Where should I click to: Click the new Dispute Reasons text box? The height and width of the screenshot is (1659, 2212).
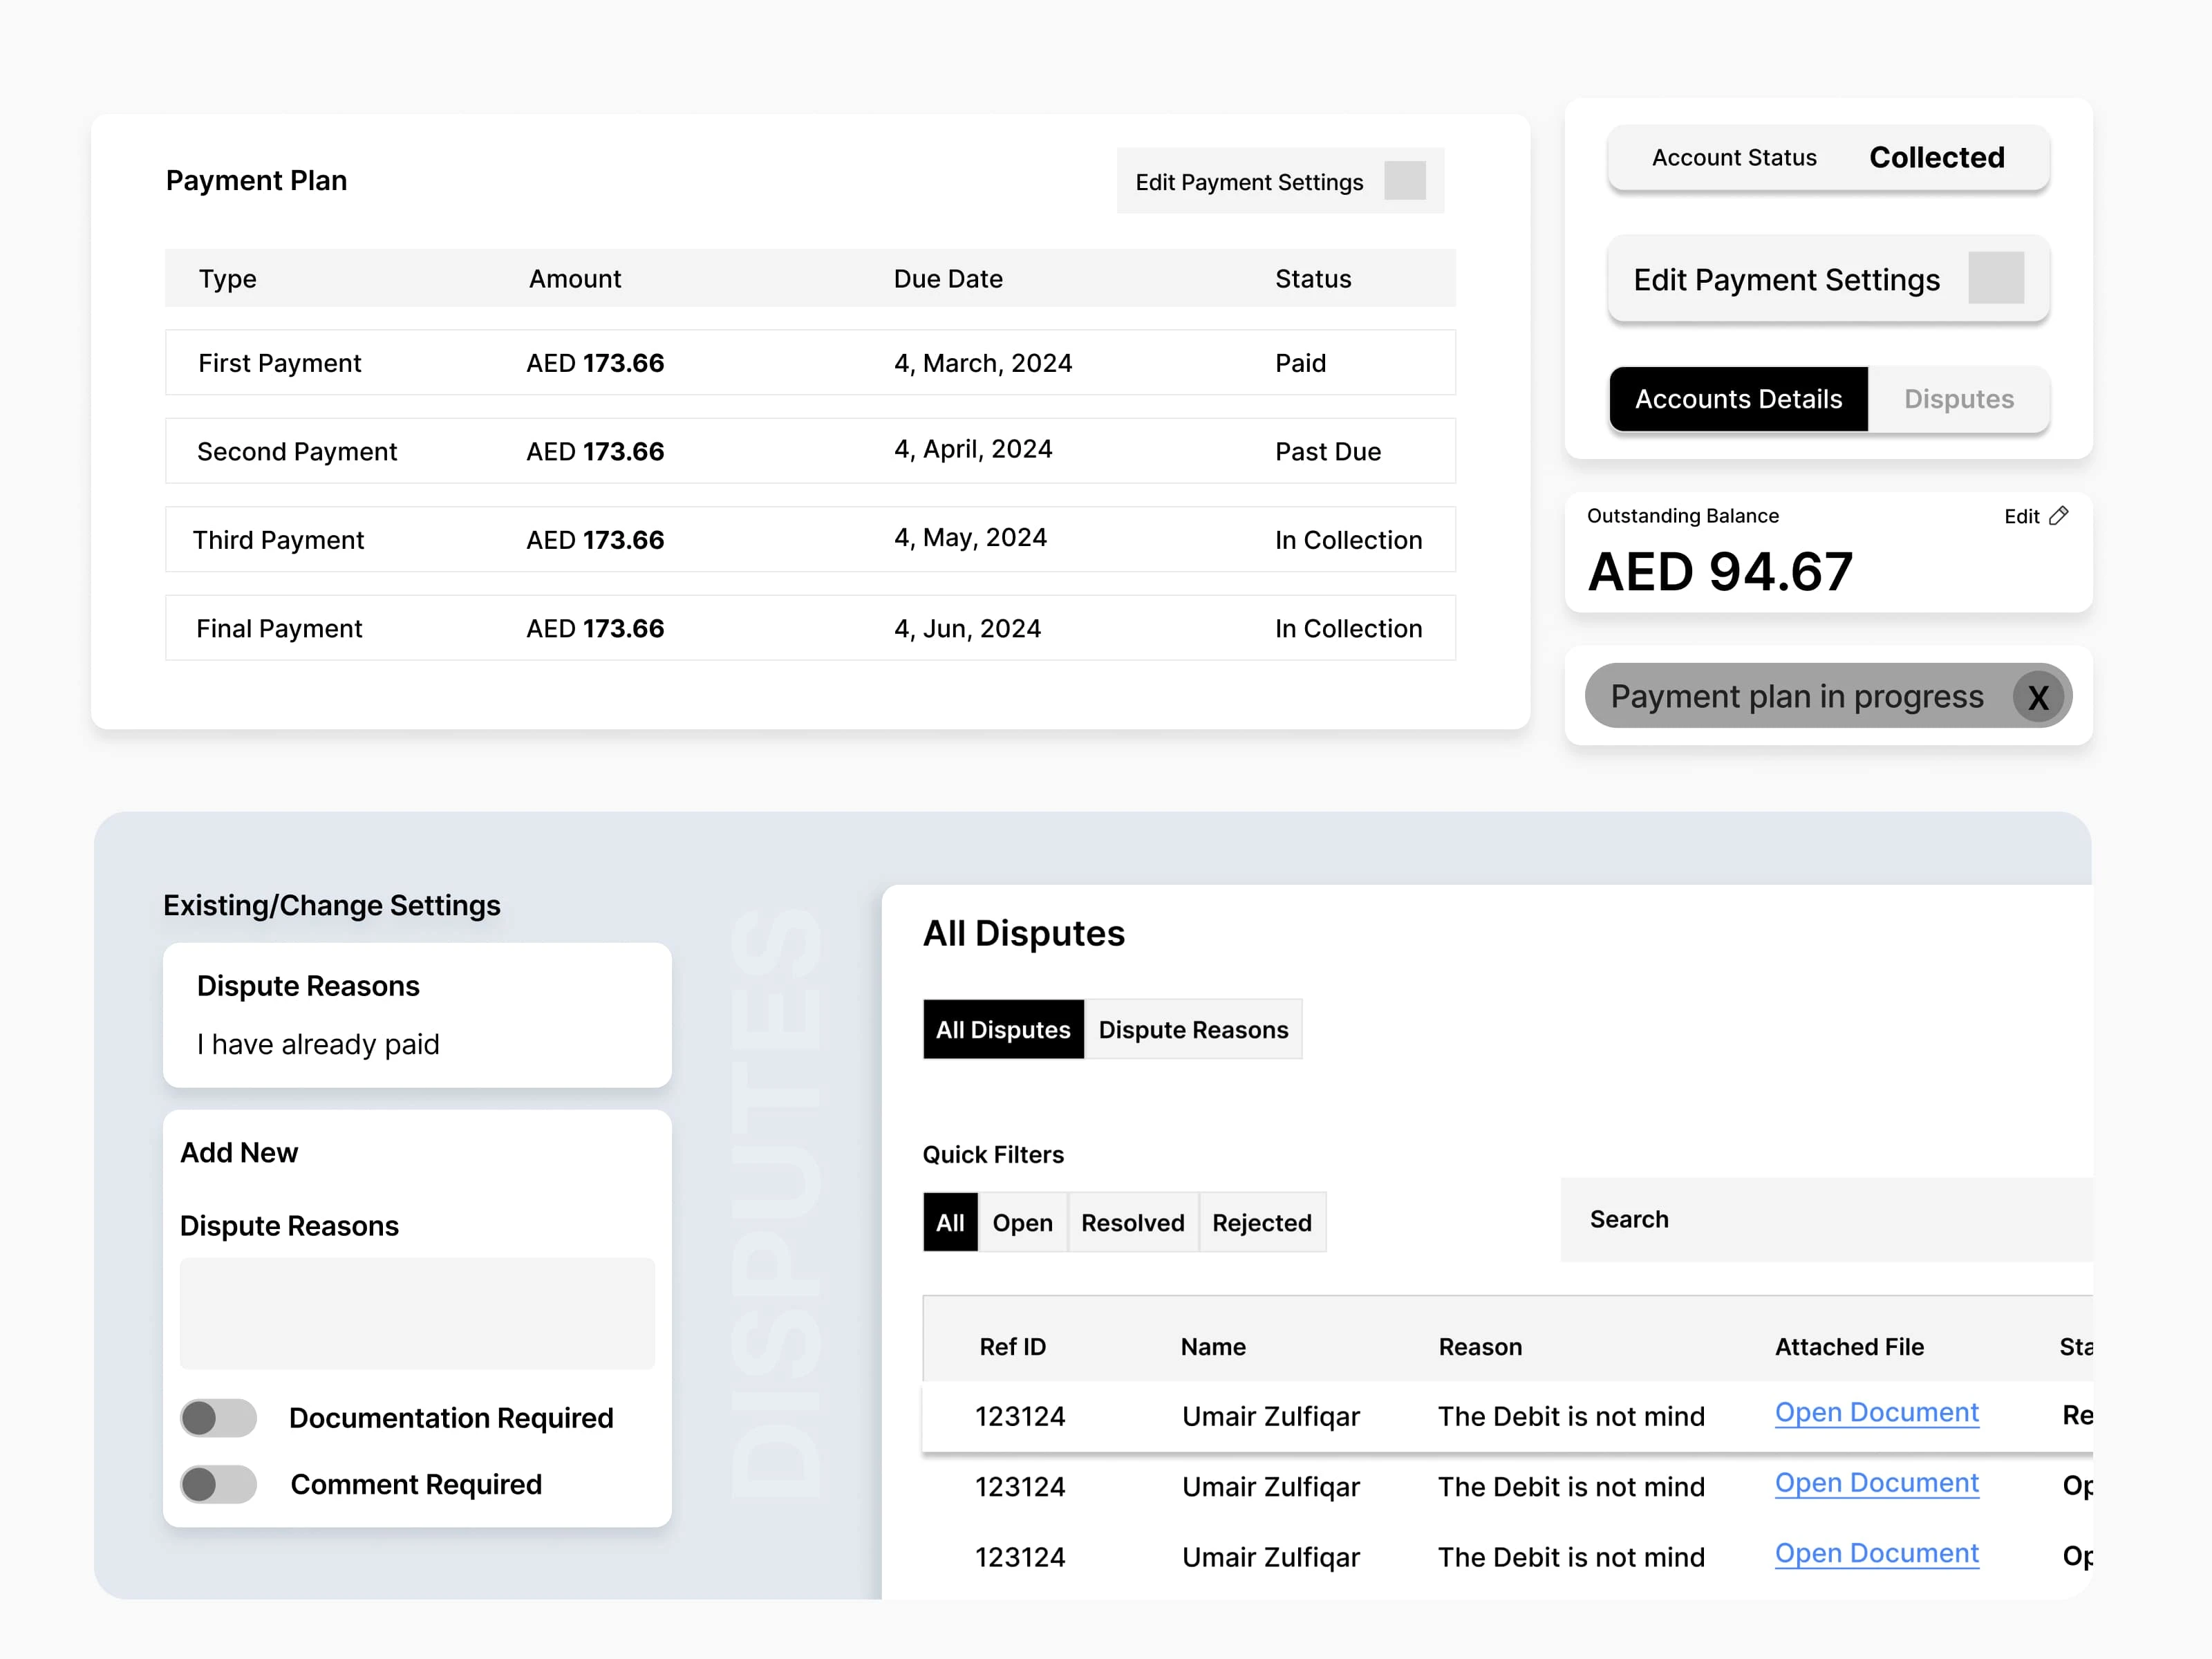(x=417, y=1313)
